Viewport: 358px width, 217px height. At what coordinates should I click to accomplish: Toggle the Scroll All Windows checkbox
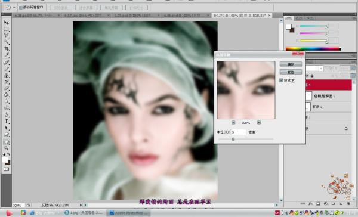pos(21,8)
